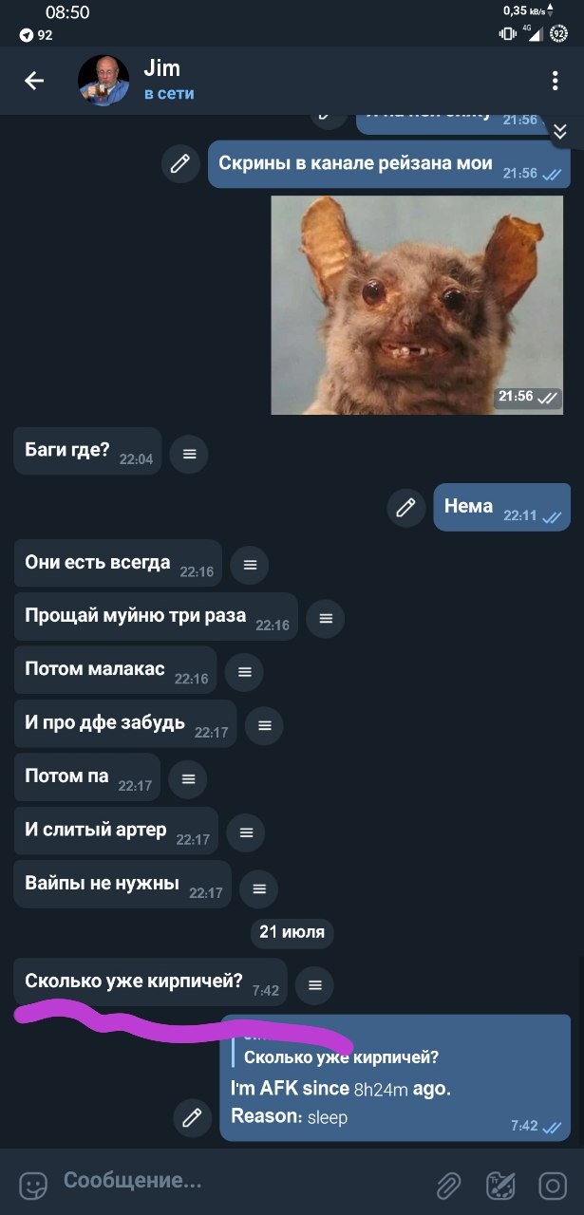Open message menu beside 'Баги где?'
This screenshot has width=584, height=1215.
coord(189,454)
